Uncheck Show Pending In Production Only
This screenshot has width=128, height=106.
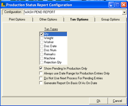[x=41, y=69]
